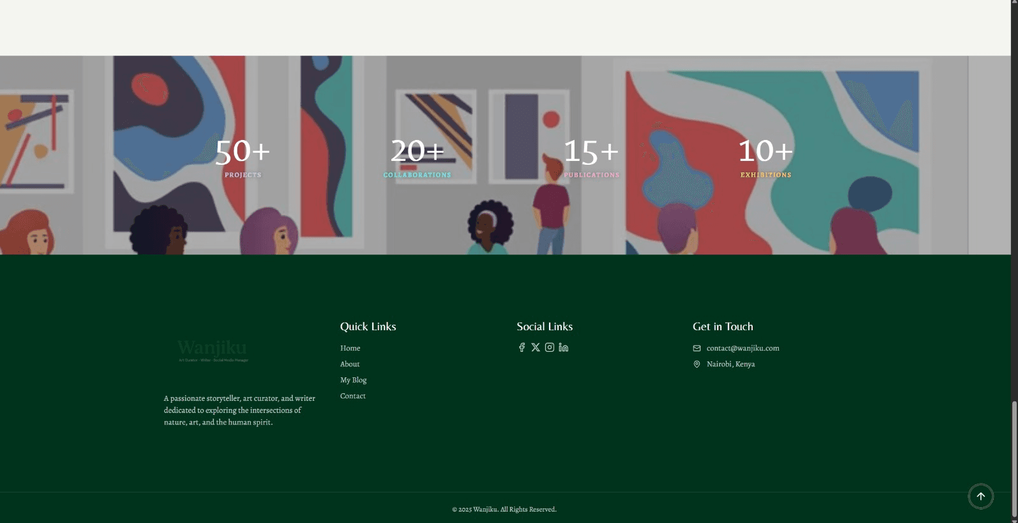Click the location pin icon
The image size is (1018, 523).
(x=697, y=364)
